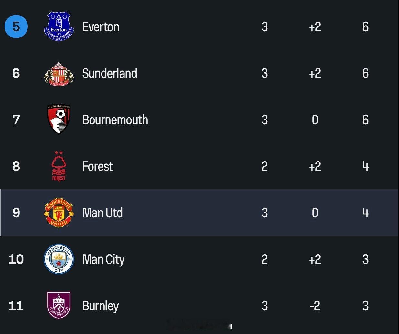399x334 pixels.
Task: Open the Sunderland team name link
Action: pos(110,73)
